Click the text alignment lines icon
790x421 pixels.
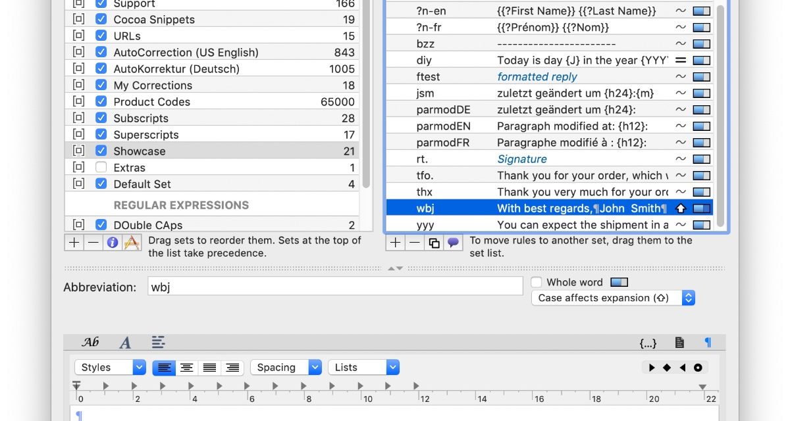tap(158, 342)
